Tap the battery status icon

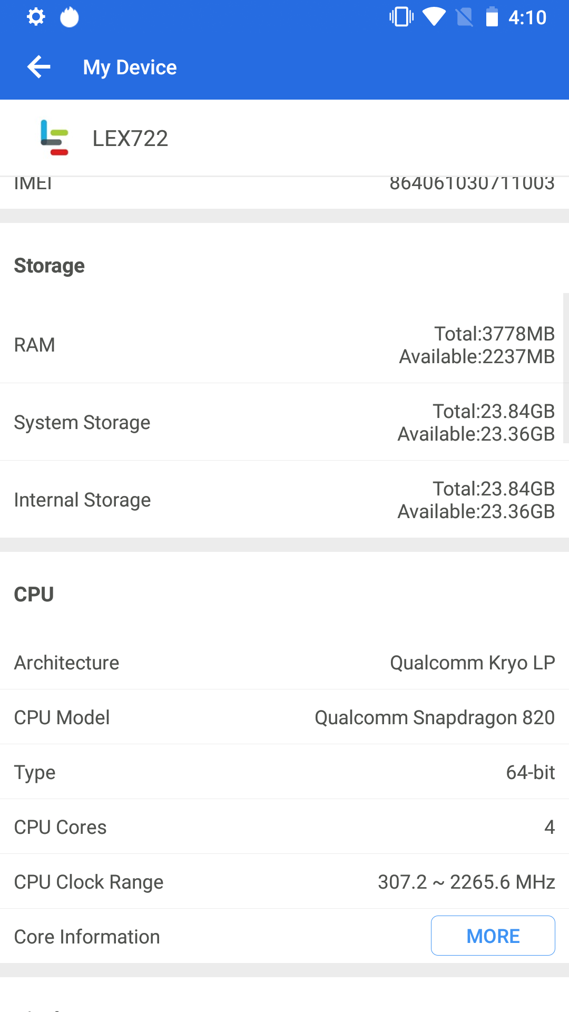click(492, 17)
